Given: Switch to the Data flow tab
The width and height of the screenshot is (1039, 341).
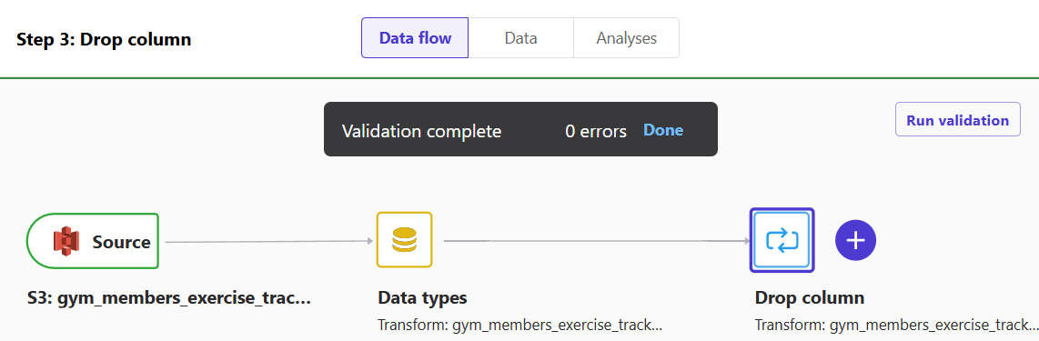Looking at the screenshot, I should point(415,38).
